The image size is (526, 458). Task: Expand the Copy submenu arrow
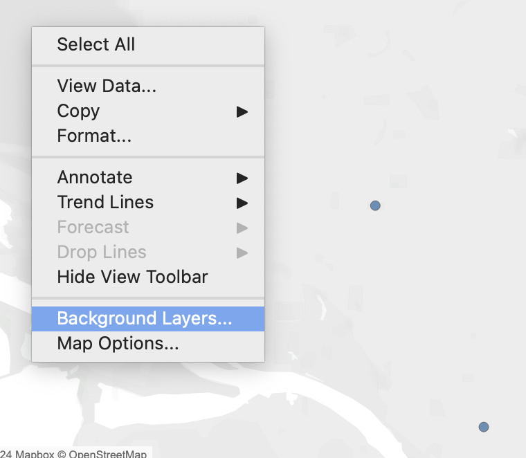(x=242, y=111)
